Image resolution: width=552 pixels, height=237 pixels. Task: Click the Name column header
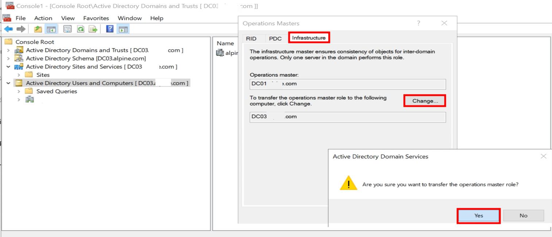pyautogui.click(x=225, y=43)
